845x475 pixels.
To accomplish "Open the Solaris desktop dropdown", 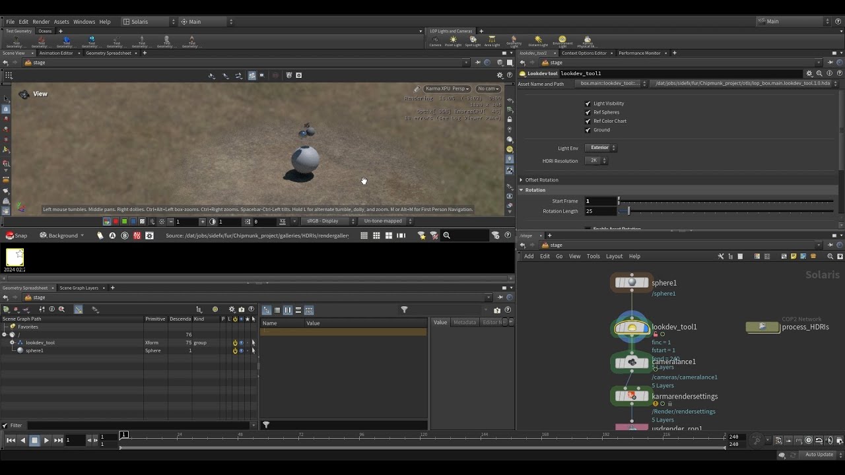I will point(149,22).
